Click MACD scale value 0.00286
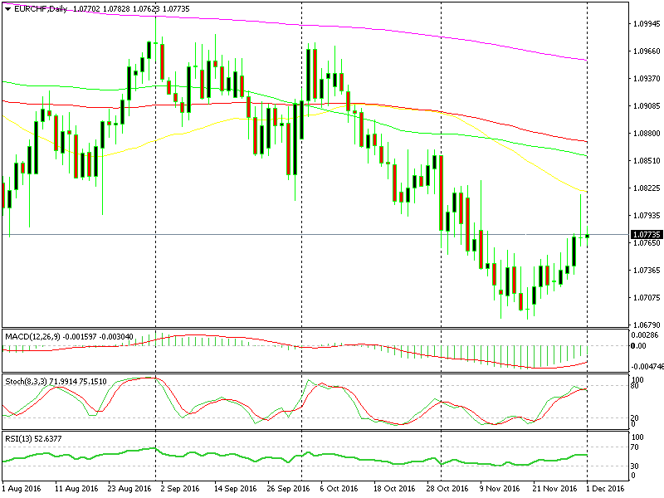Viewport: 664px width, 498px height. click(645, 335)
